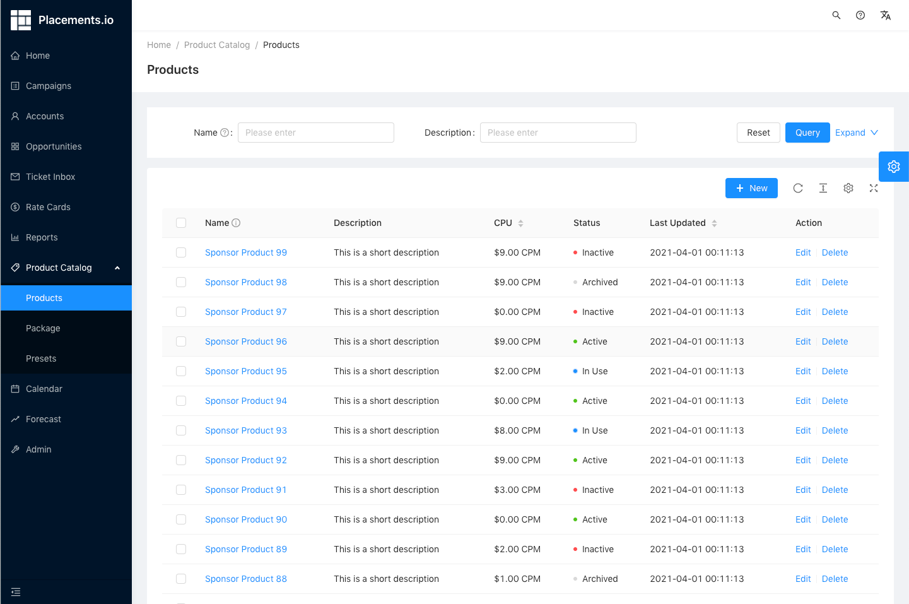
Task: Open the table density icon
Action: tap(823, 188)
